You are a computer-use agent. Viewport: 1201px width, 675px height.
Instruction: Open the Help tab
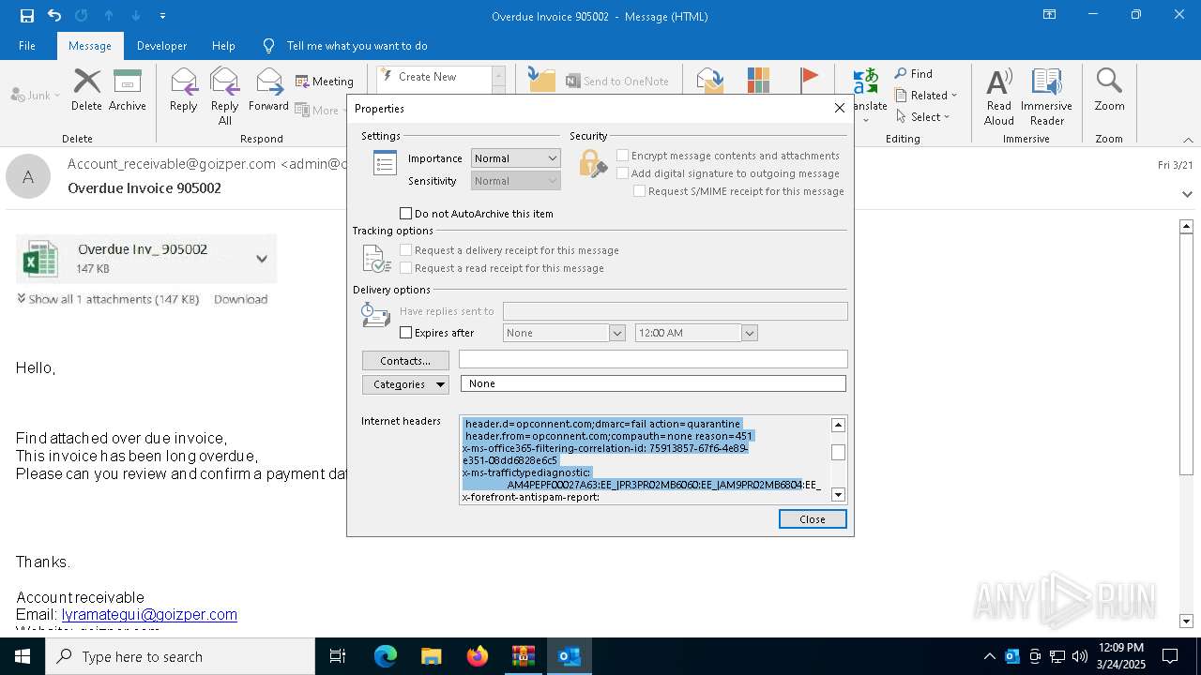pos(223,46)
